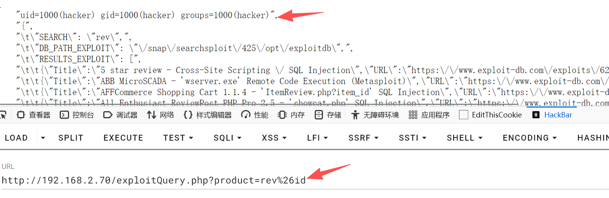Switch to the EditThisCookie tab

491,115
